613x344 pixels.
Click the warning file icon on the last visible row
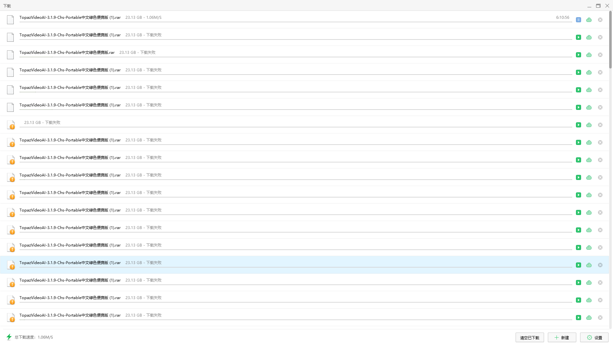(11, 318)
